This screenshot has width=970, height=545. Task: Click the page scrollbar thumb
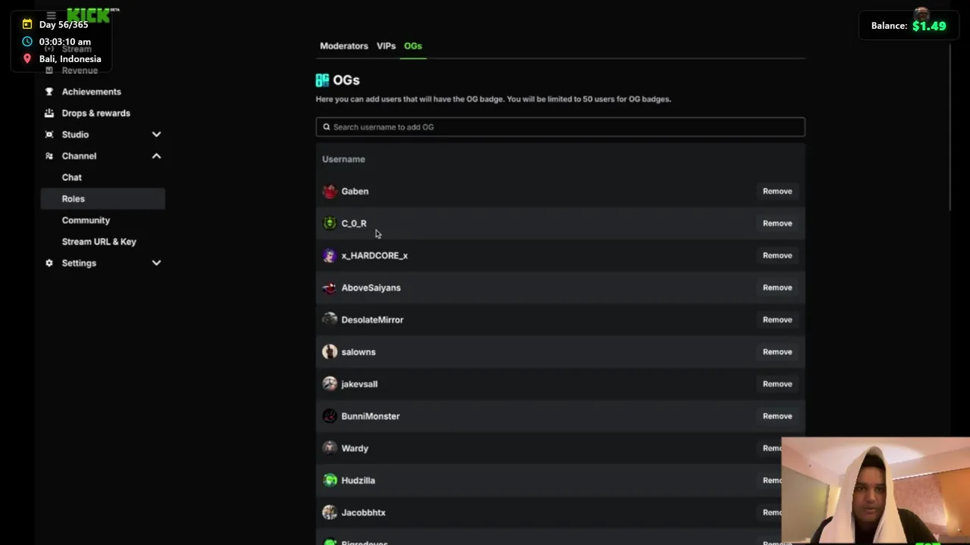[950, 127]
